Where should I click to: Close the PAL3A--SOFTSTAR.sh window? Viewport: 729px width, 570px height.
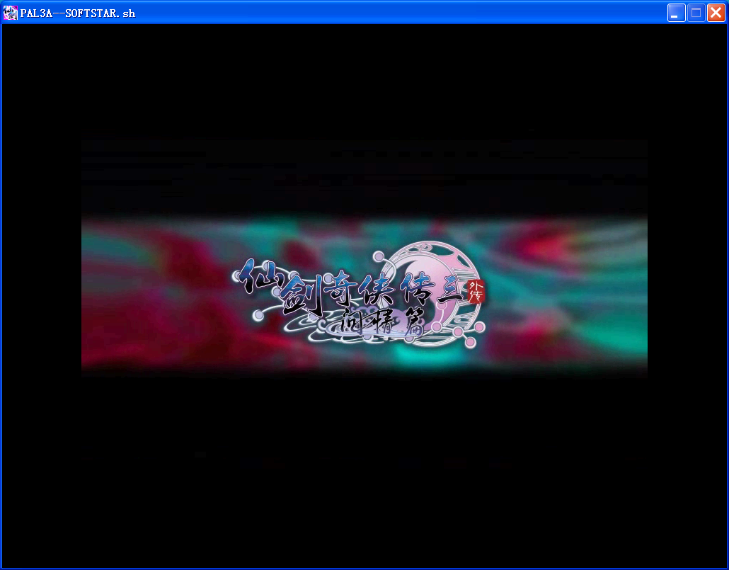tap(716, 13)
